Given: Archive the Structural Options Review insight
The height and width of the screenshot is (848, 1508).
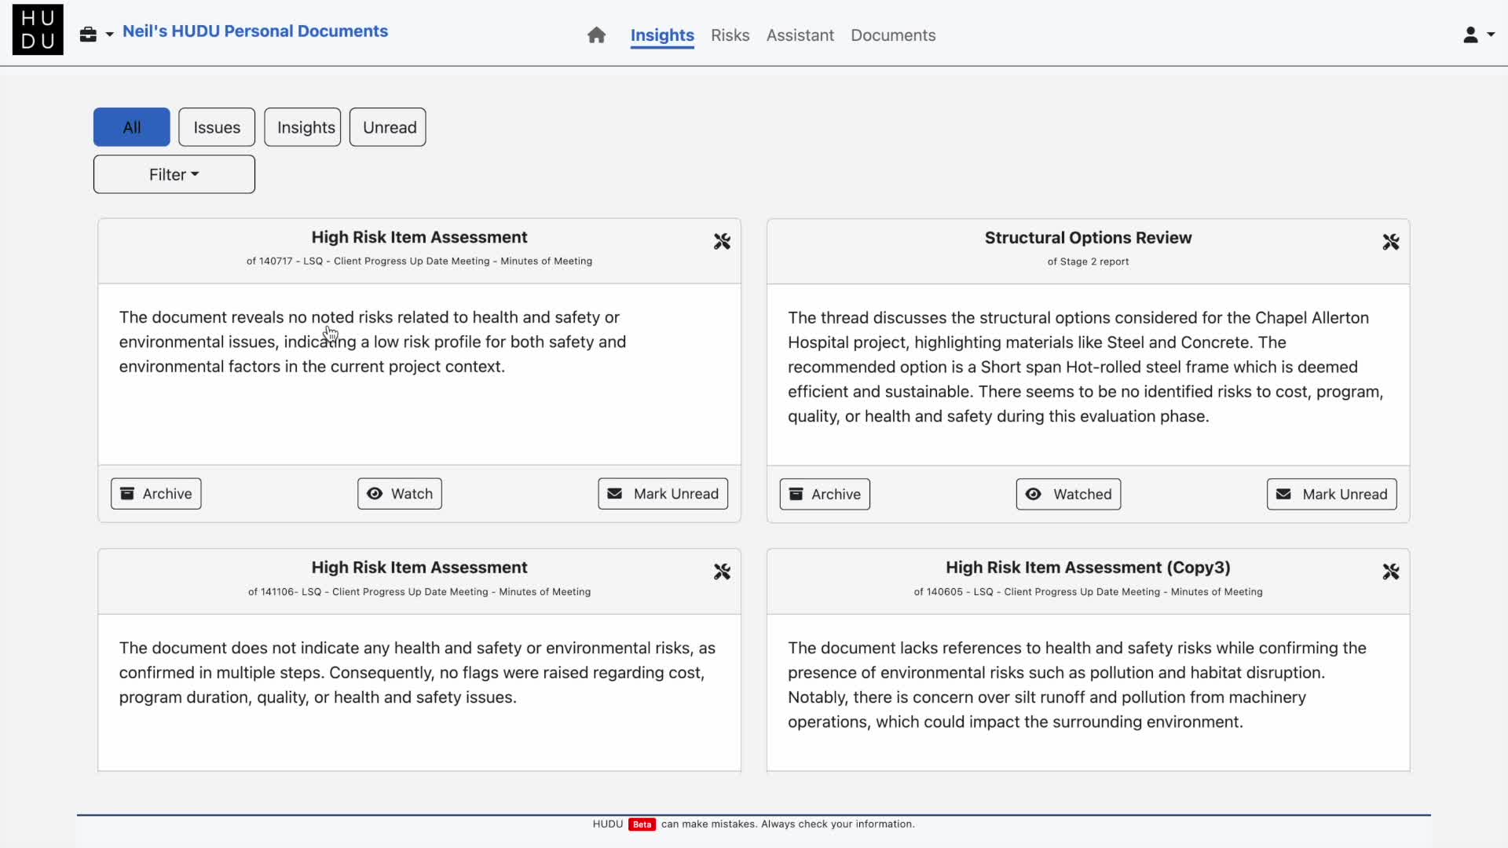Looking at the screenshot, I should click(x=824, y=495).
